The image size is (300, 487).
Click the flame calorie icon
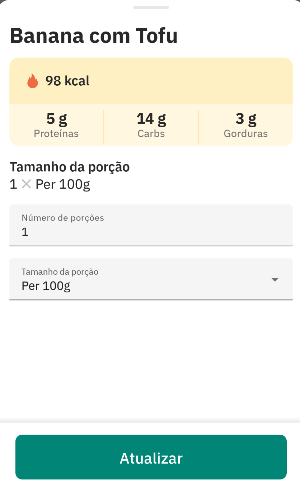point(32,81)
